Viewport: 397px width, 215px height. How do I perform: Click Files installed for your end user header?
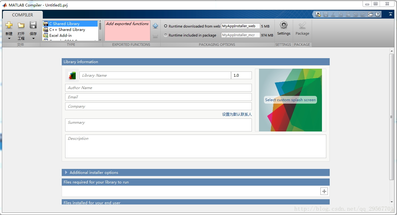196,202
